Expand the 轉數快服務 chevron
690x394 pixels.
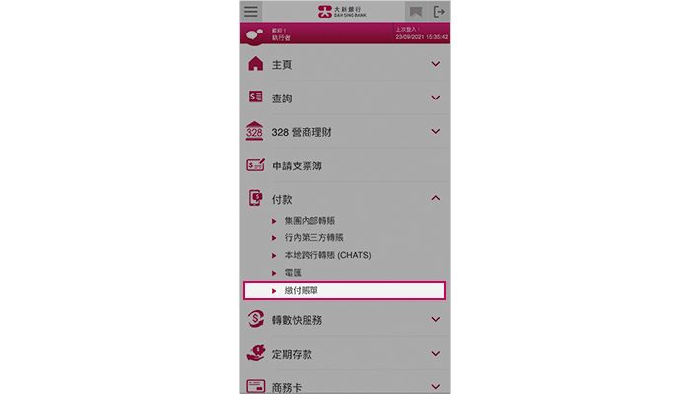(x=436, y=320)
